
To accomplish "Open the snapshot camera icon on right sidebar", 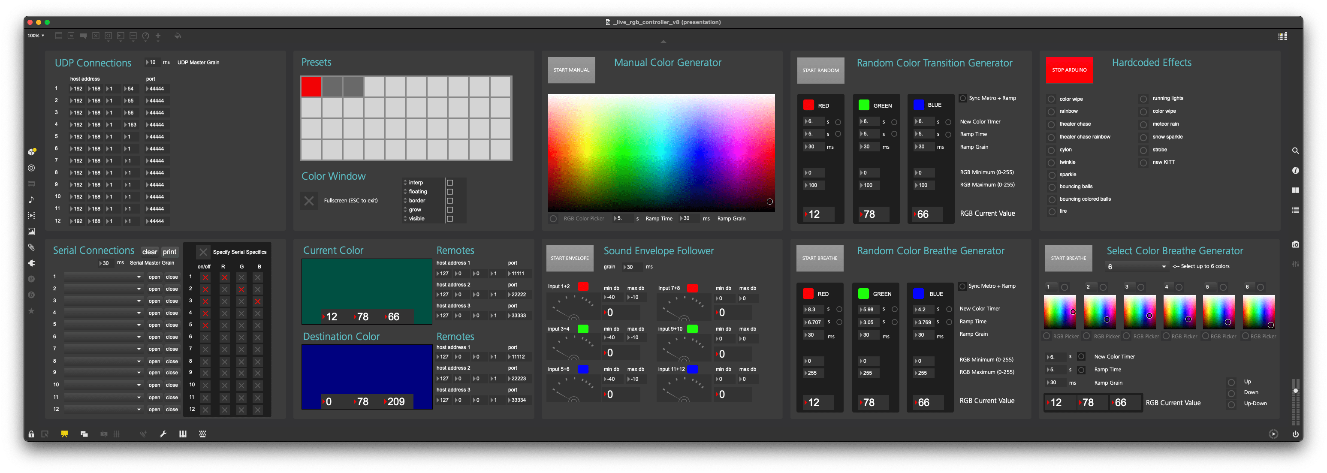I will [x=1295, y=244].
